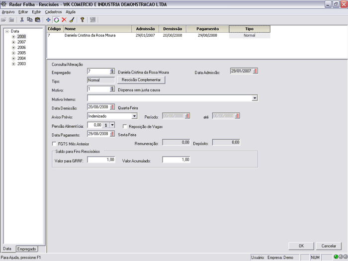
Task: Enable the Reposição de Vagas checkbox
Action: click(x=125, y=127)
